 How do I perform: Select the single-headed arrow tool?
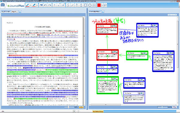(77, 5)
